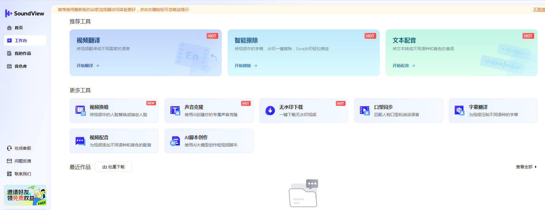Click the 视频换脸 face swap icon

(80, 111)
